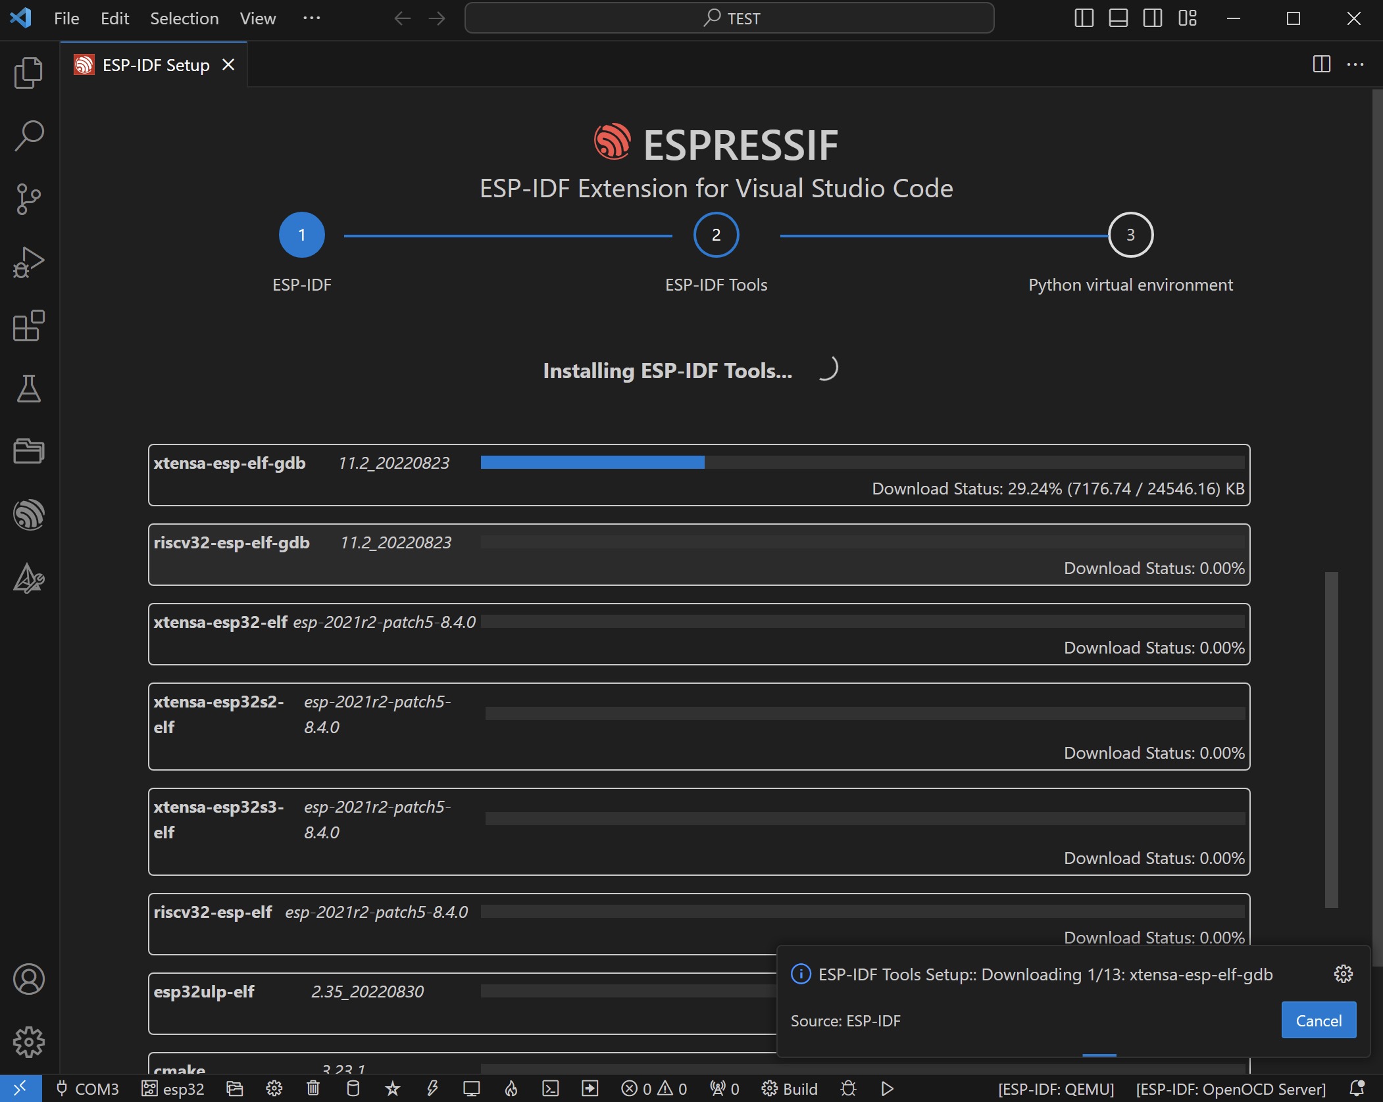Click the current project folder status icon

[x=234, y=1089]
